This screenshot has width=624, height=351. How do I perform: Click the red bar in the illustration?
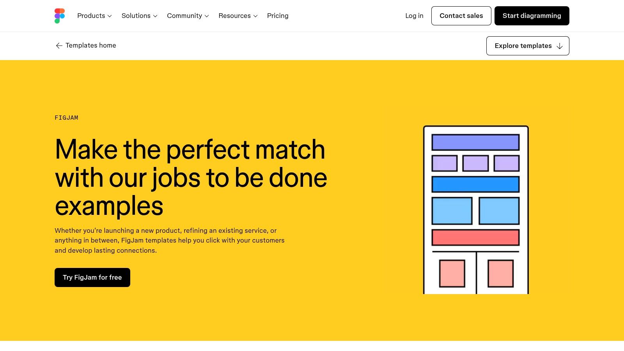(475, 238)
